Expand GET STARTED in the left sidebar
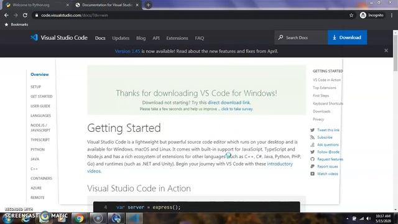 [42, 96]
